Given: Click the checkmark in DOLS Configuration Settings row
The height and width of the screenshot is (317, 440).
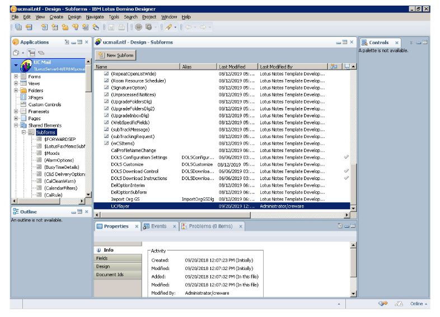Looking at the screenshot, I should pos(347,157).
